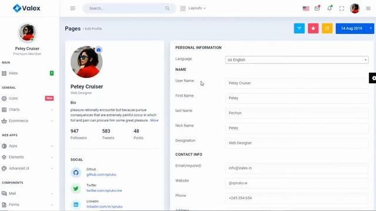The image size is (376, 211).
Task: Toggle the sidebar hamburger menu icon
Action: coord(73,8)
